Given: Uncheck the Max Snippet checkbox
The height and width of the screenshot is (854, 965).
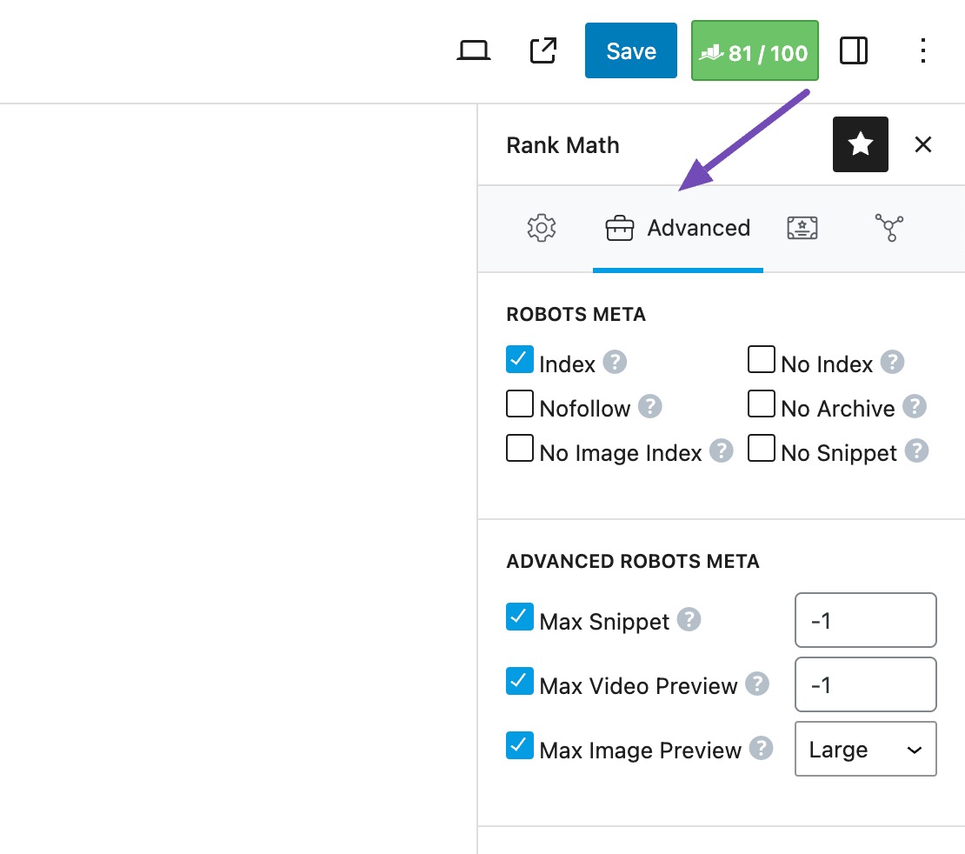Looking at the screenshot, I should 519,617.
